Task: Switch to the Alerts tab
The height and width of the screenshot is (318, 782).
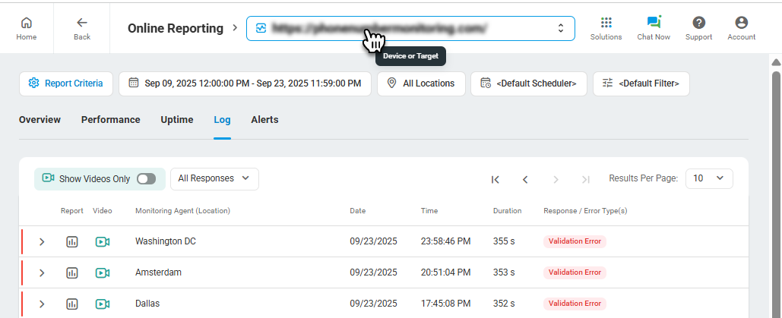Action: pos(264,120)
